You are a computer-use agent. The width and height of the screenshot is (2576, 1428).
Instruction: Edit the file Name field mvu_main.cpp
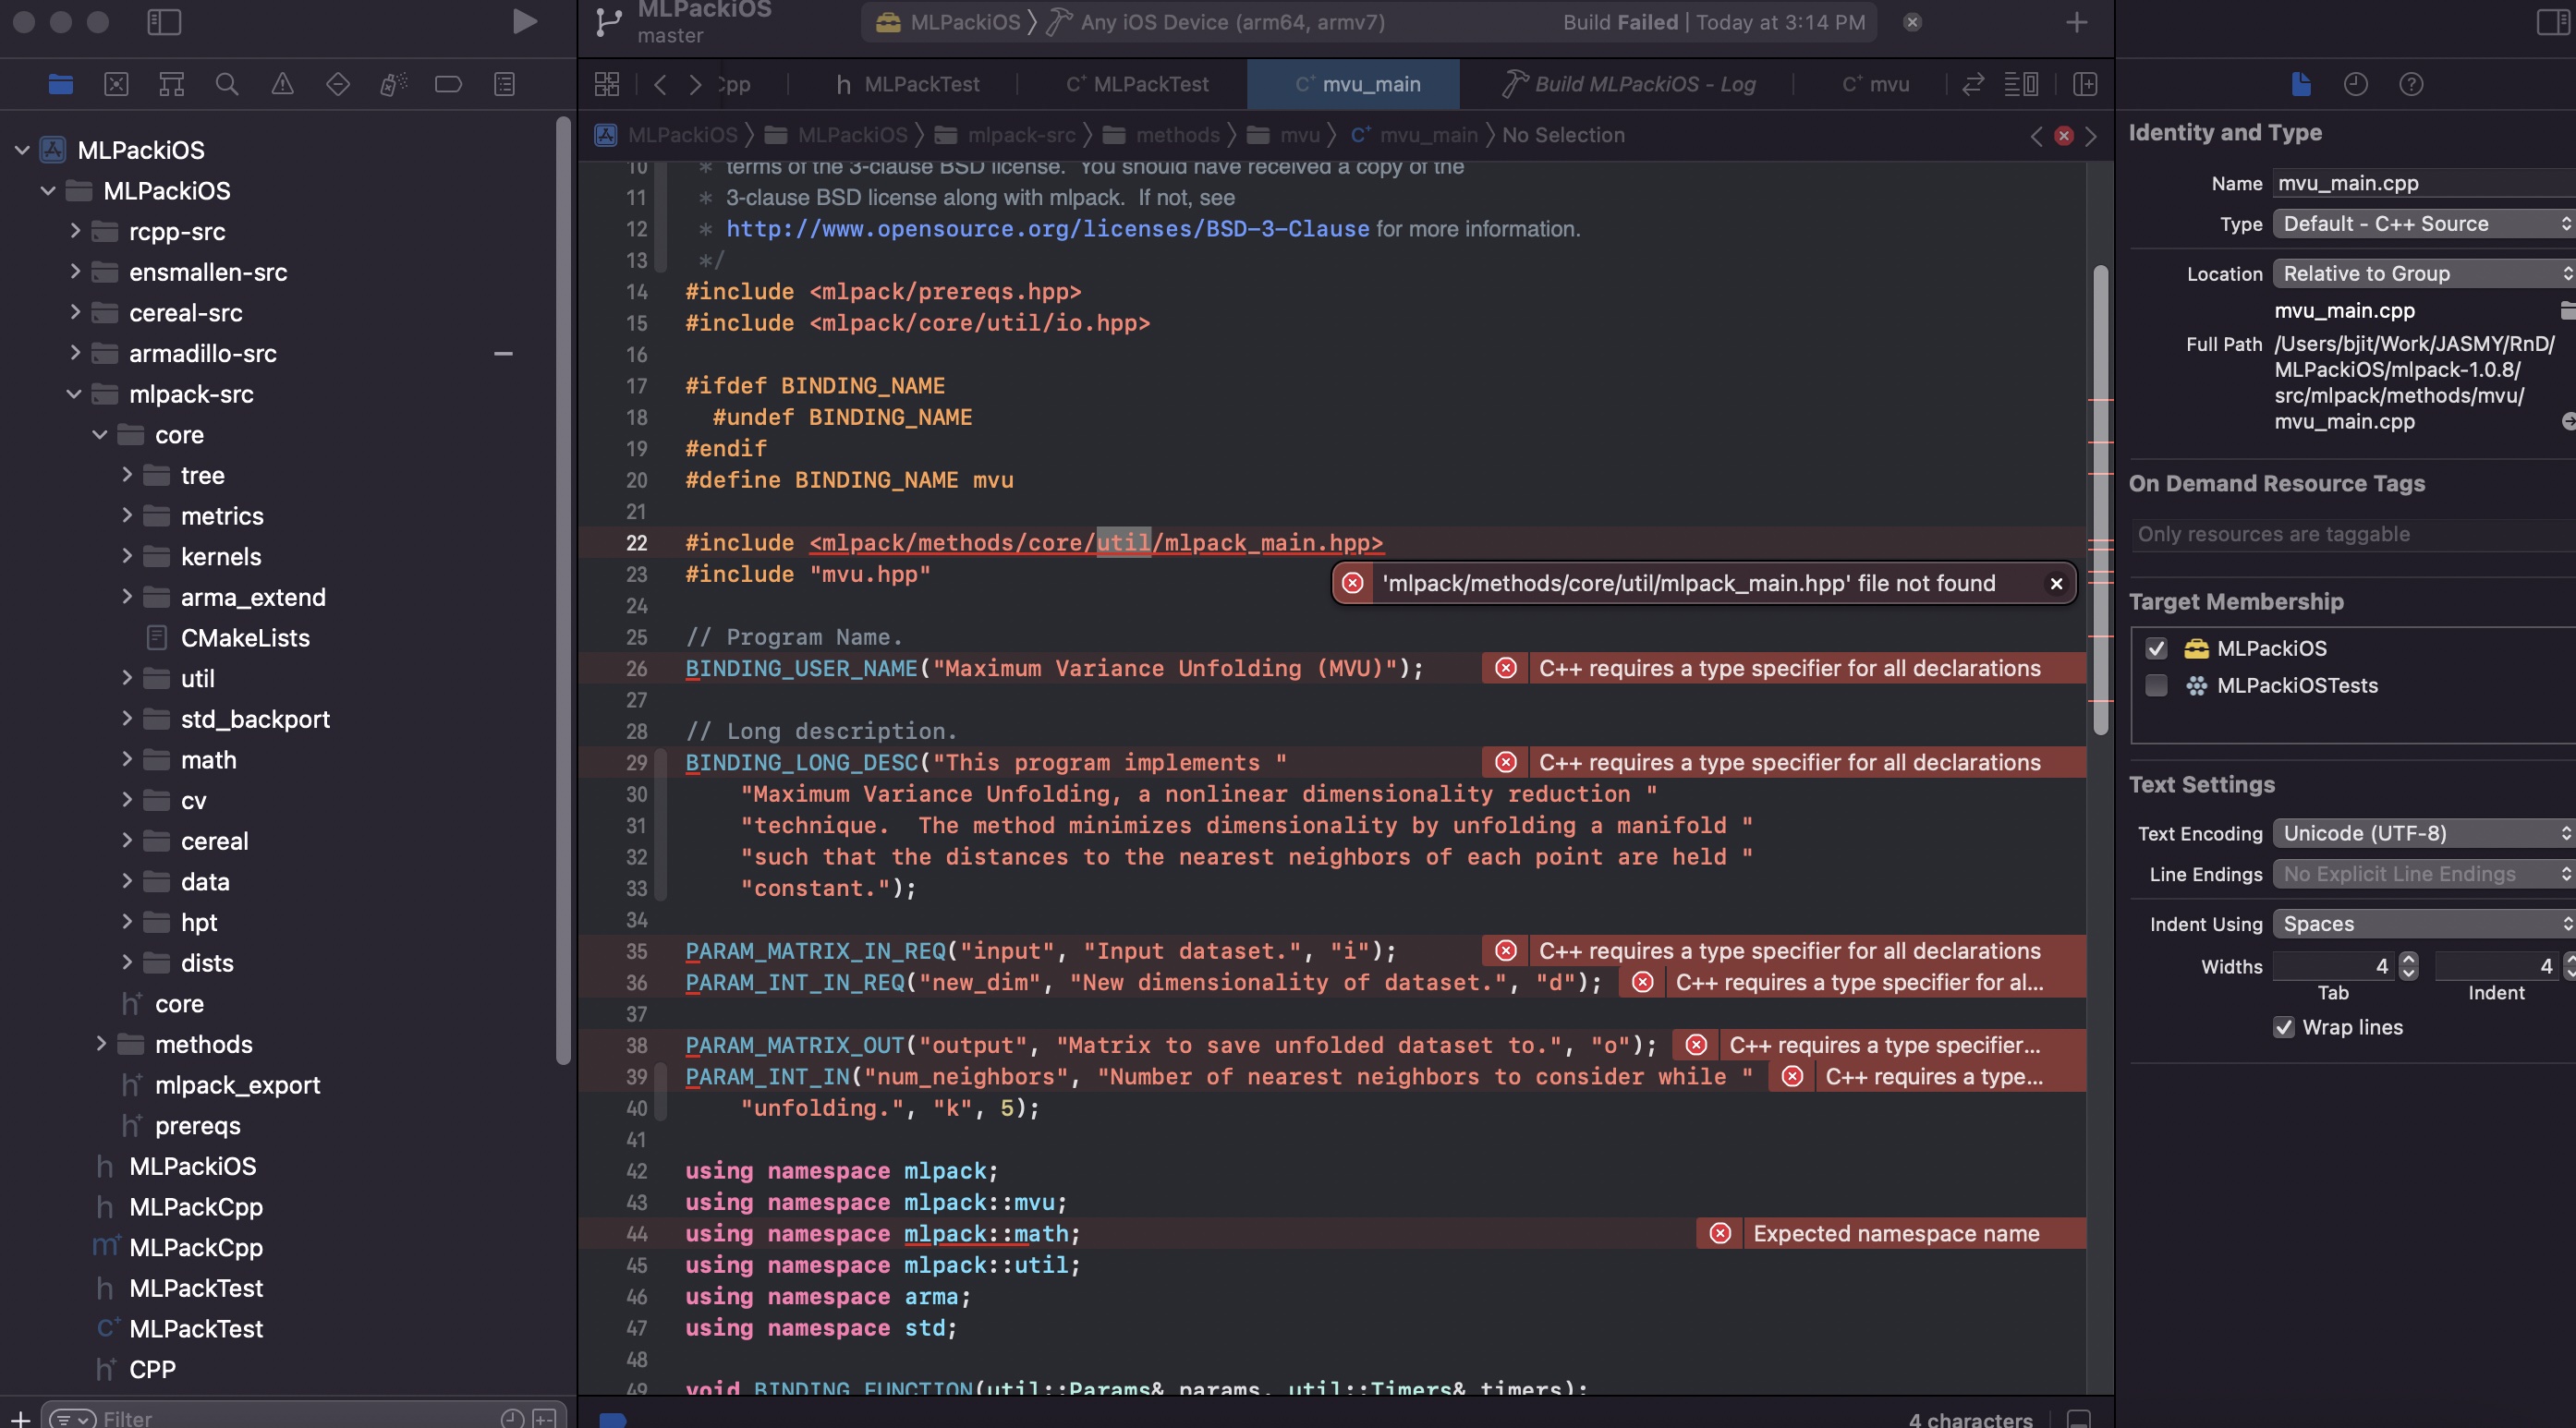[x=2423, y=183]
